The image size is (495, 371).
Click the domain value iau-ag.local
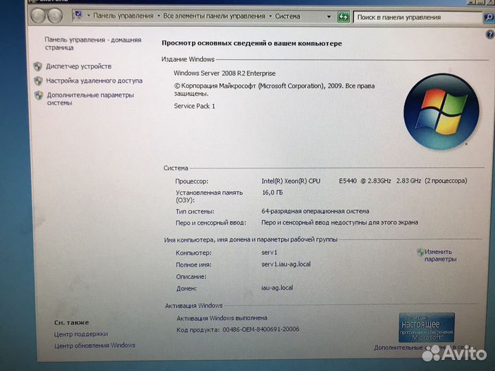(x=277, y=288)
